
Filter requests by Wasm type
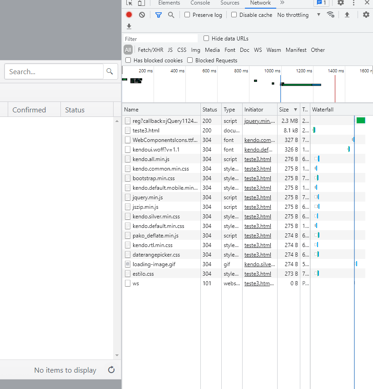pos(274,50)
